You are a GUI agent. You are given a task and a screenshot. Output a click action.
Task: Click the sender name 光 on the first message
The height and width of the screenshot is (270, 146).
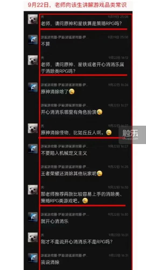click(42, 17)
